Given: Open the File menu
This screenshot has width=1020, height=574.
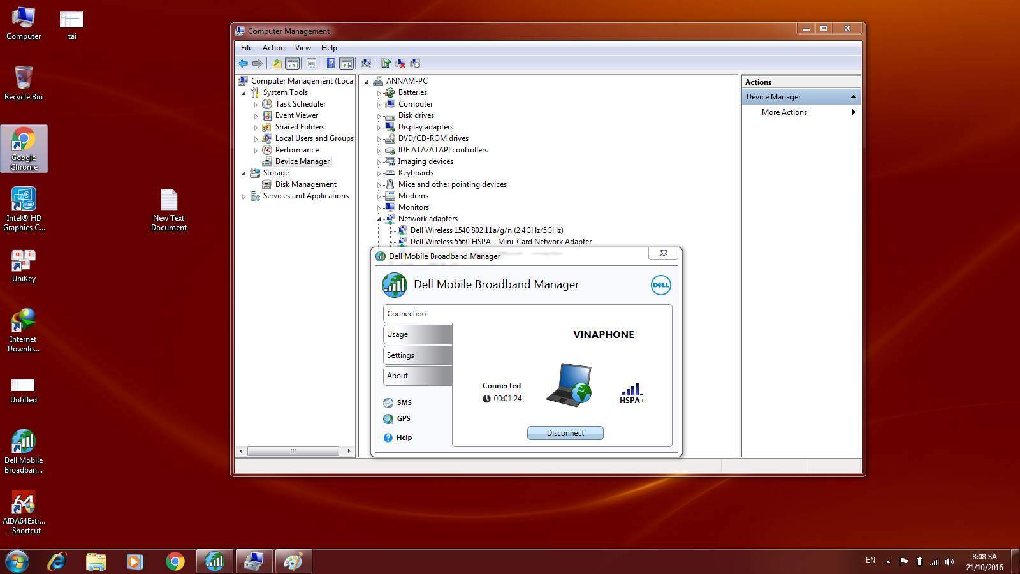Looking at the screenshot, I should click(x=247, y=48).
